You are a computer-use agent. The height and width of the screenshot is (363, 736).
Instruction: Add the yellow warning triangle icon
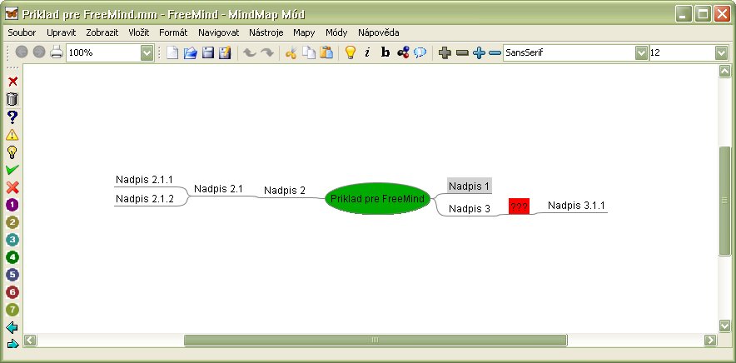coord(12,135)
